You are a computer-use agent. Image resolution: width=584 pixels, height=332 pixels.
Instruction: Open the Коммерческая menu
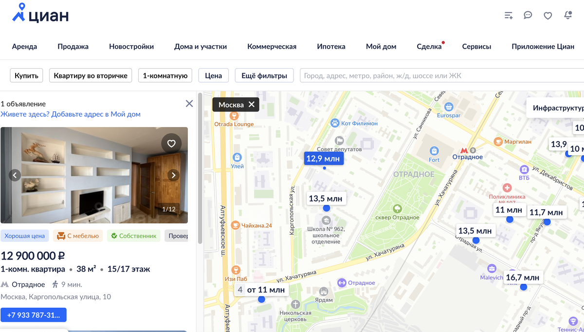pyautogui.click(x=272, y=47)
